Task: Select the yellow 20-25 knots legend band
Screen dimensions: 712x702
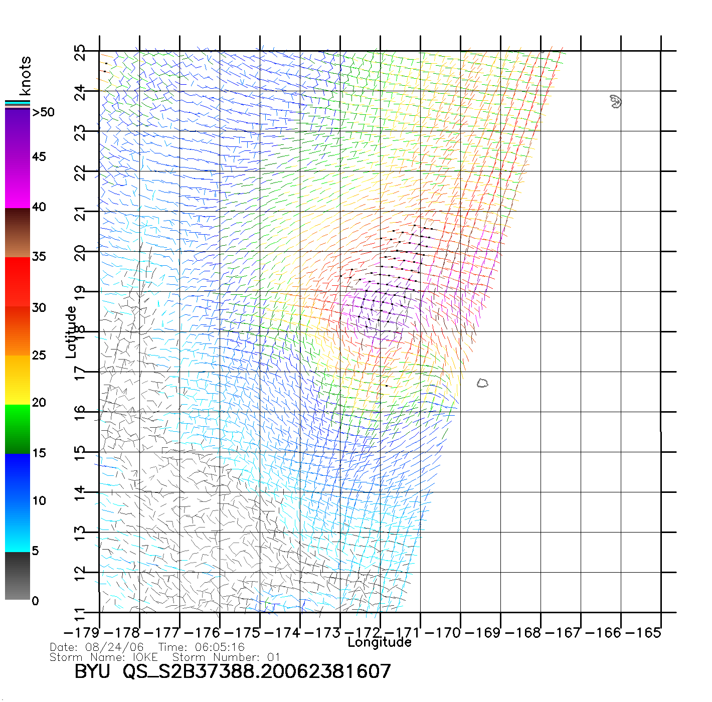Action: (x=17, y=380)
